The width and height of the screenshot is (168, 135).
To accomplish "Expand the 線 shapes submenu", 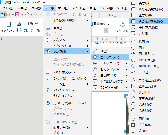I will coord(110,51).
